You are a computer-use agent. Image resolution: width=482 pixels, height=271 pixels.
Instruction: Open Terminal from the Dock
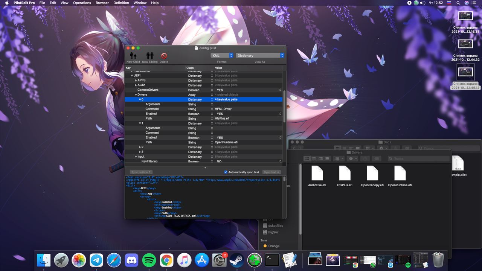(x=272, y=260)
